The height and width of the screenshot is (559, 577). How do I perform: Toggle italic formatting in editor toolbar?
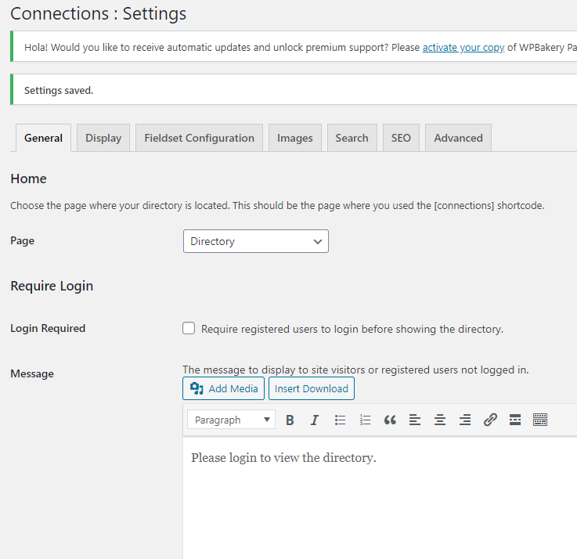315,420
